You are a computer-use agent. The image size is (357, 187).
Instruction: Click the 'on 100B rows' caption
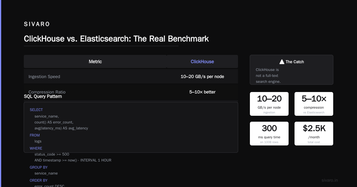(269, 142)
